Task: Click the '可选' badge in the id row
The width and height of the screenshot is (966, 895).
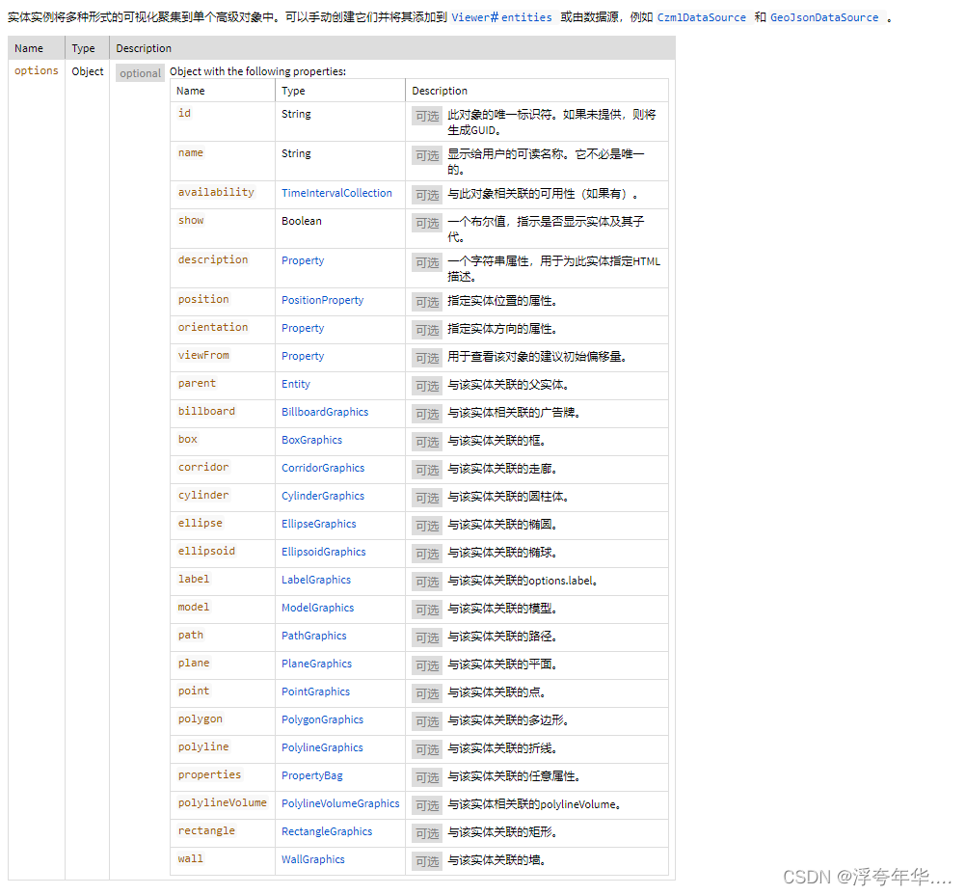Action: tap(427, 116)
